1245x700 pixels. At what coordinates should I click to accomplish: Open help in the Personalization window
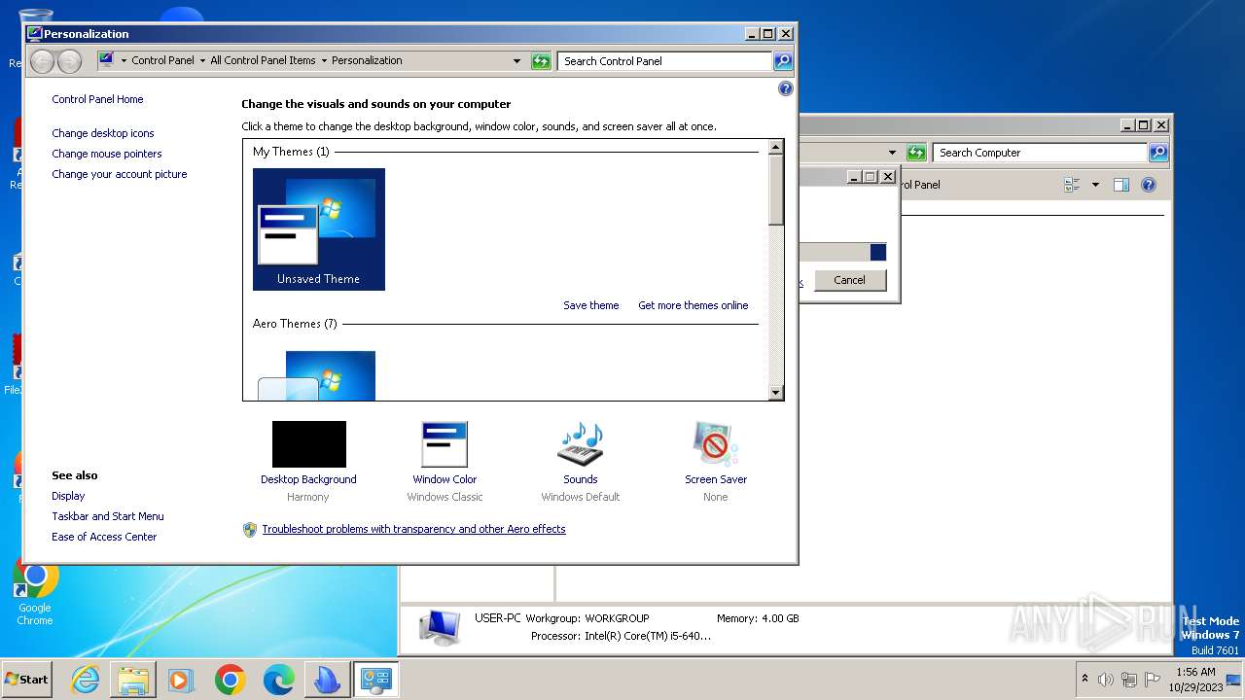click(786, 88)
